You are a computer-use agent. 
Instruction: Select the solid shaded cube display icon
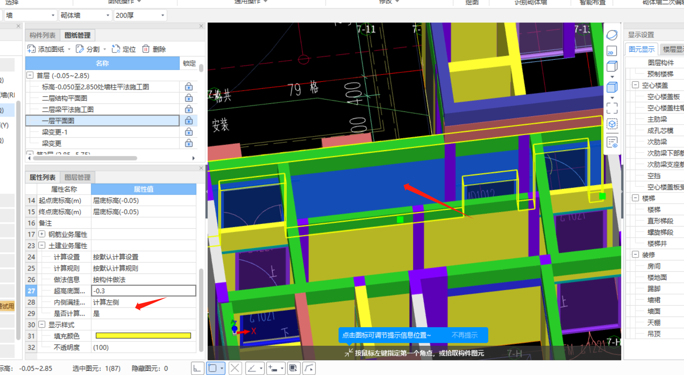tap(612, 87)
